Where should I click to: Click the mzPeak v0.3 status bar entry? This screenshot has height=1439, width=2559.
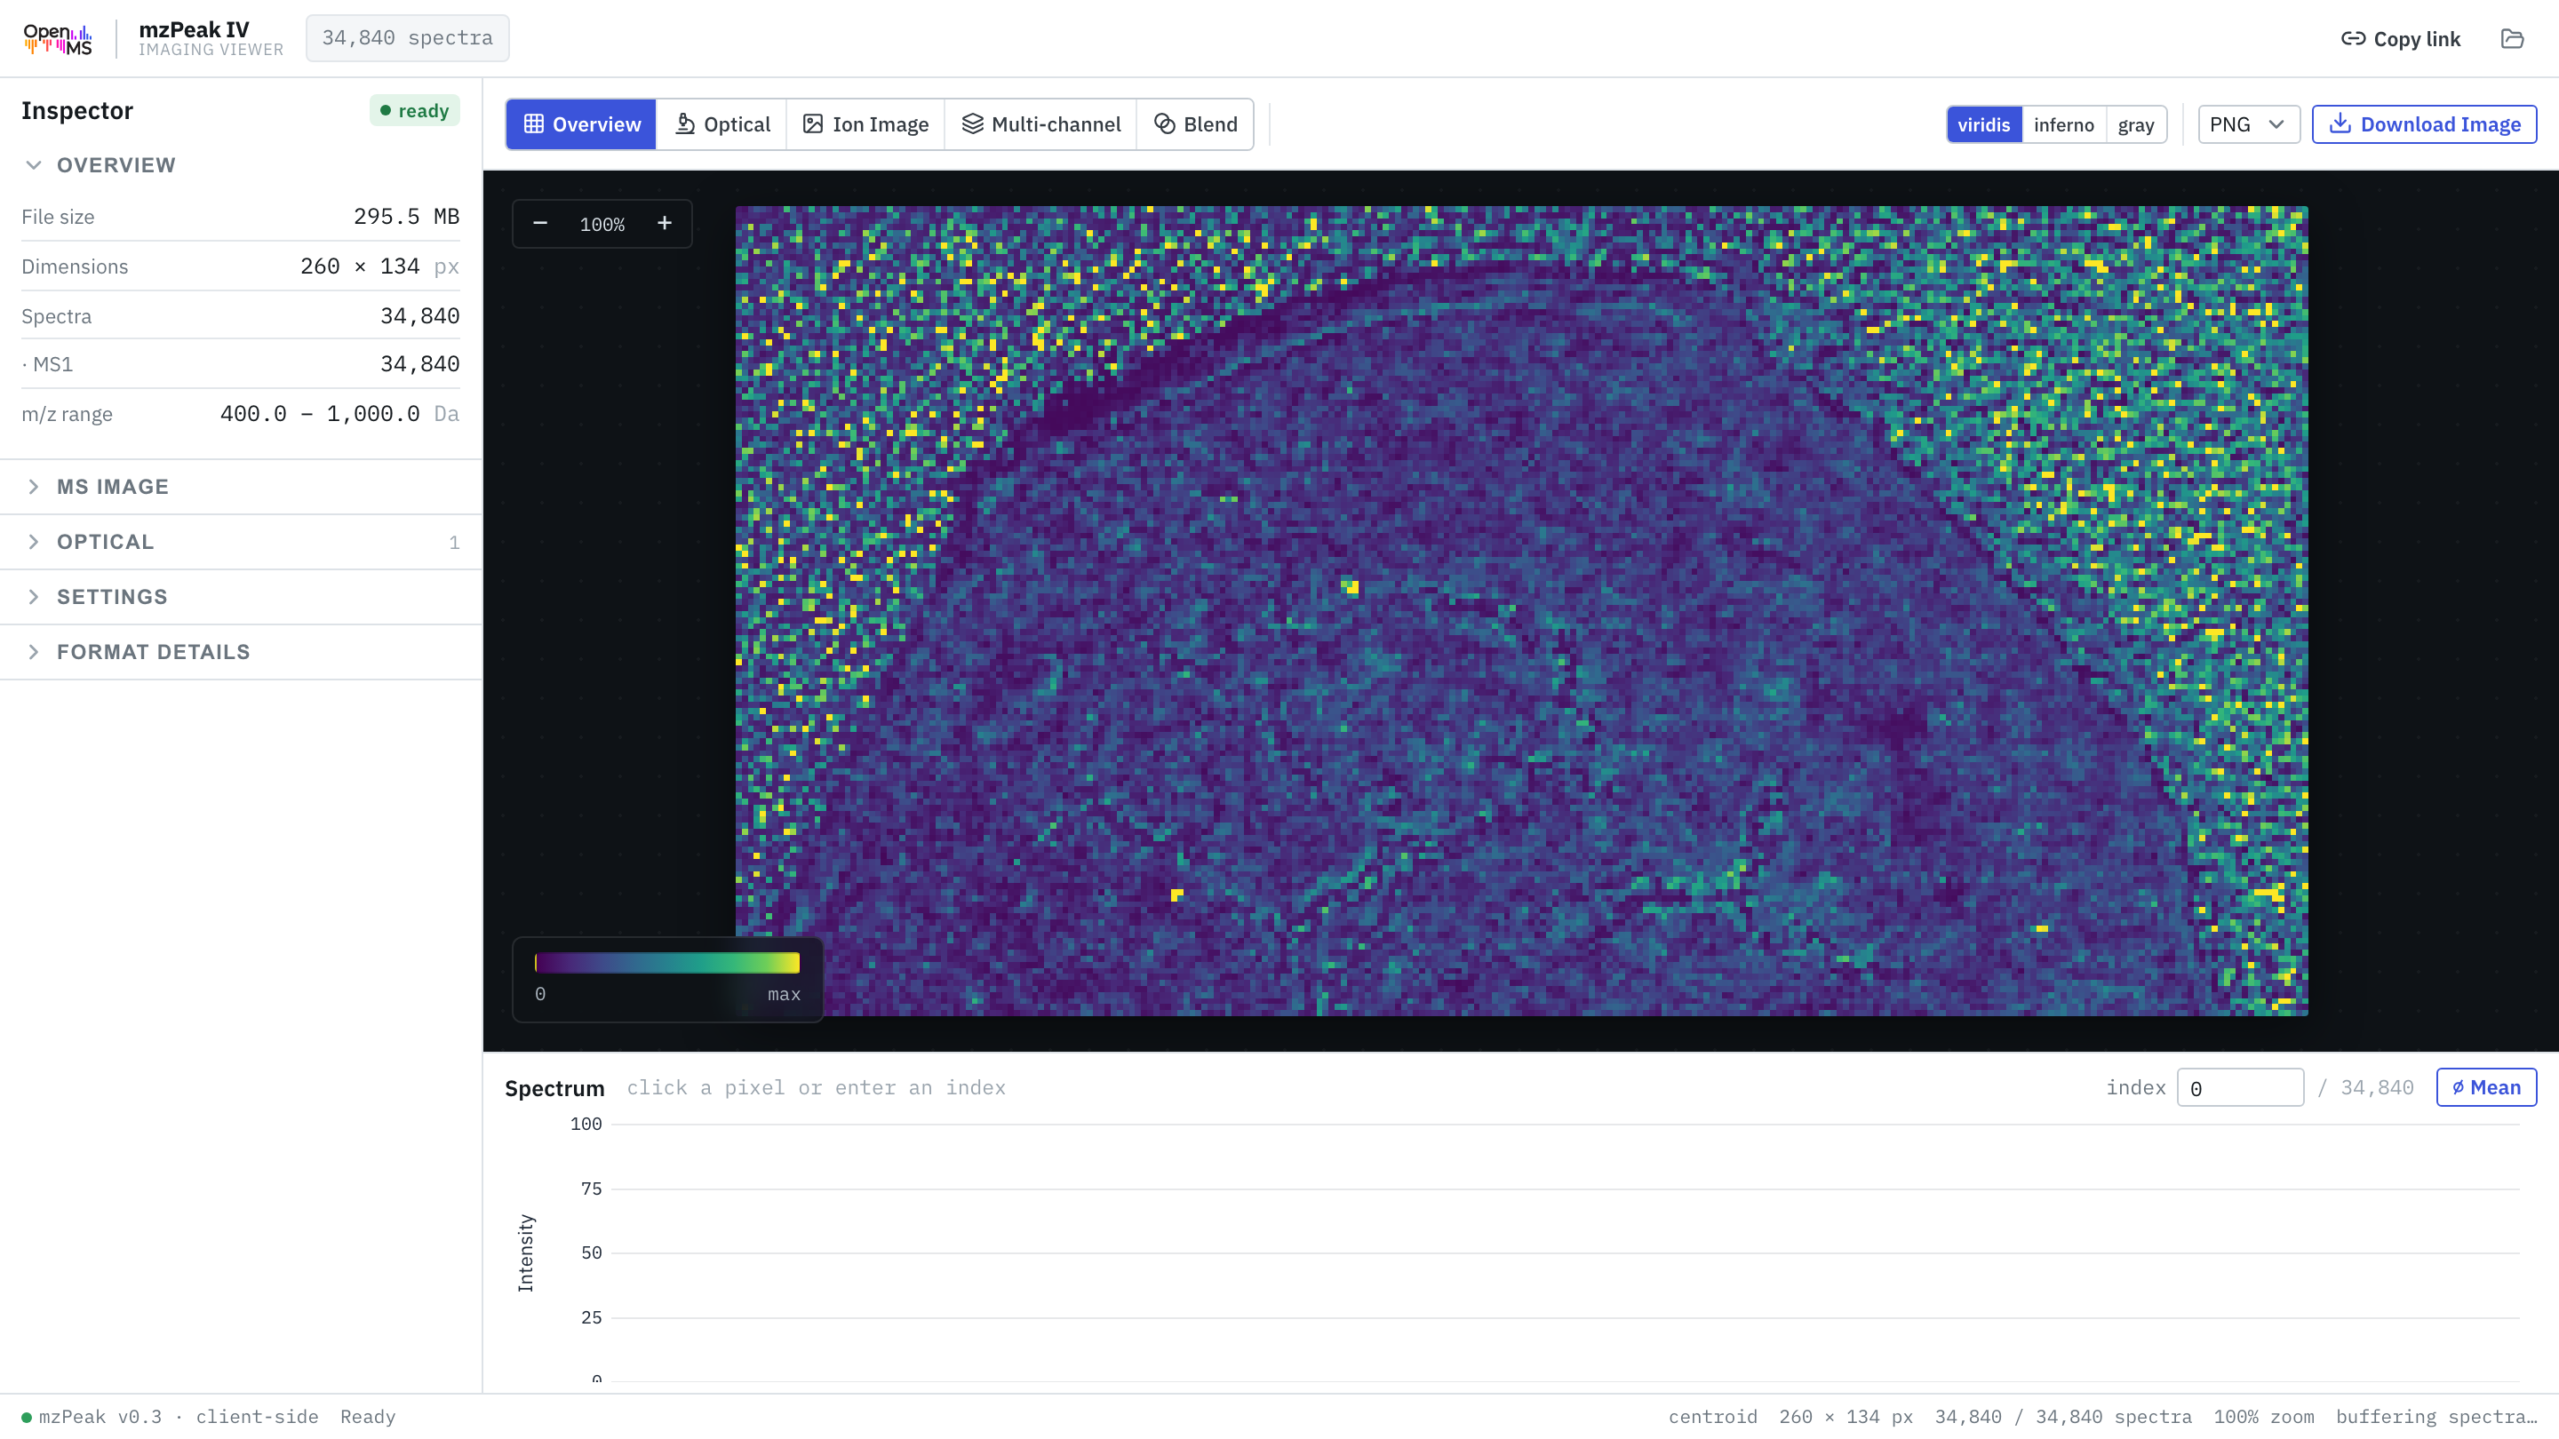pyautogui.click(x=100, y=1417)
